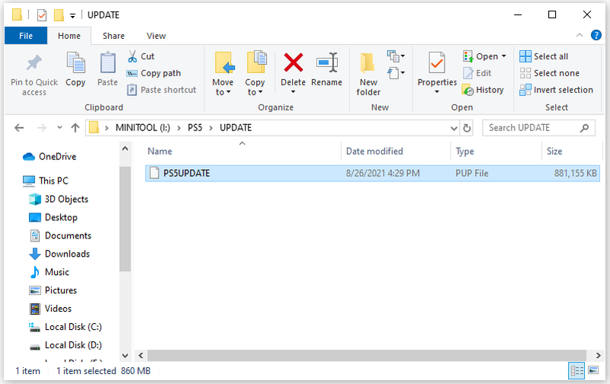Click the Search UPDATE field

[538, 128]
